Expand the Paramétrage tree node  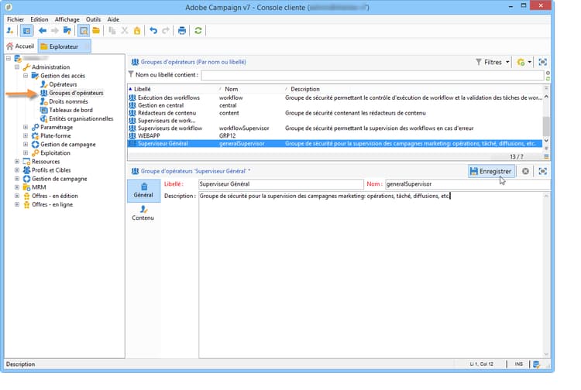26,127
